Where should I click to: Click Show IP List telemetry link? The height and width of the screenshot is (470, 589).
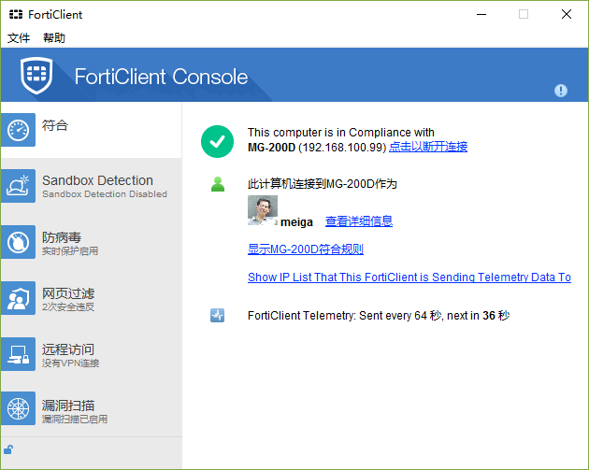pyautogui.click(x=409, y=277)
